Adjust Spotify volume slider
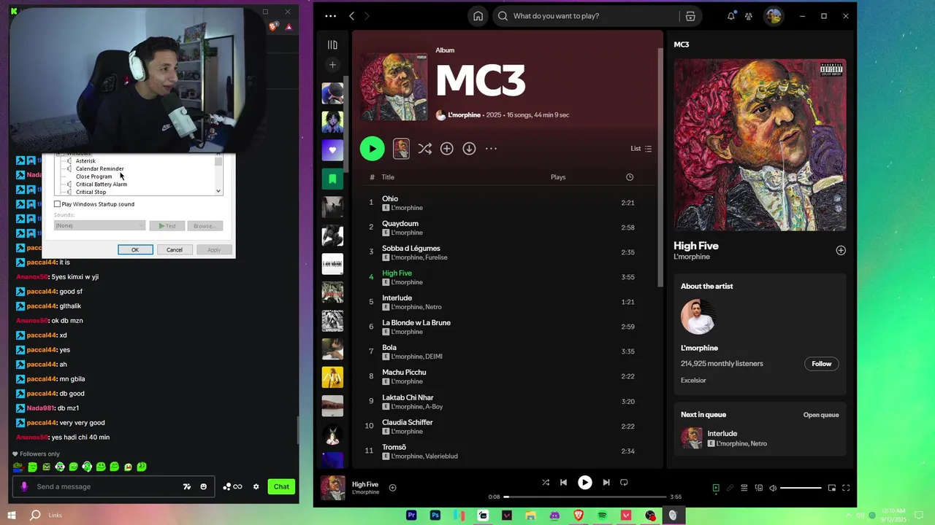This screenshot has width=935, height=525. 801,488
